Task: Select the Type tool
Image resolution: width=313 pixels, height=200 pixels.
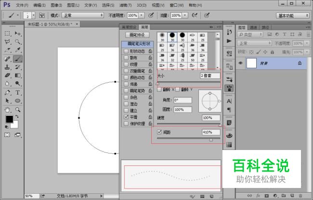Action: [x=18, y=93]
